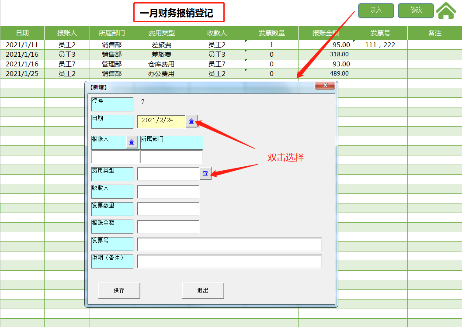Image resolution: width=462 pixels, height=327 pixels.
Task: Open the 报账人 lookup 查 icon
Action: 132,142
